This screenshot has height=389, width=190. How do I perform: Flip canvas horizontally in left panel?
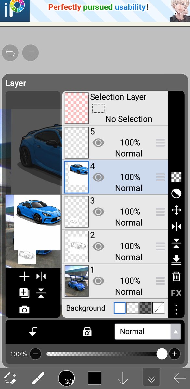coord(41,277)
